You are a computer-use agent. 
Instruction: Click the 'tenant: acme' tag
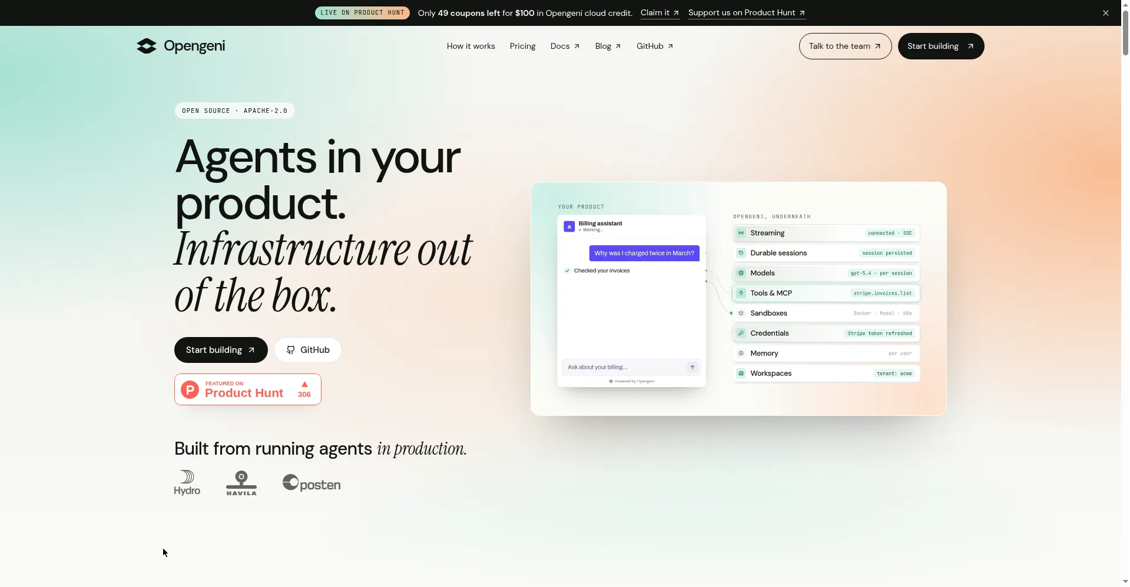[894, 373]
